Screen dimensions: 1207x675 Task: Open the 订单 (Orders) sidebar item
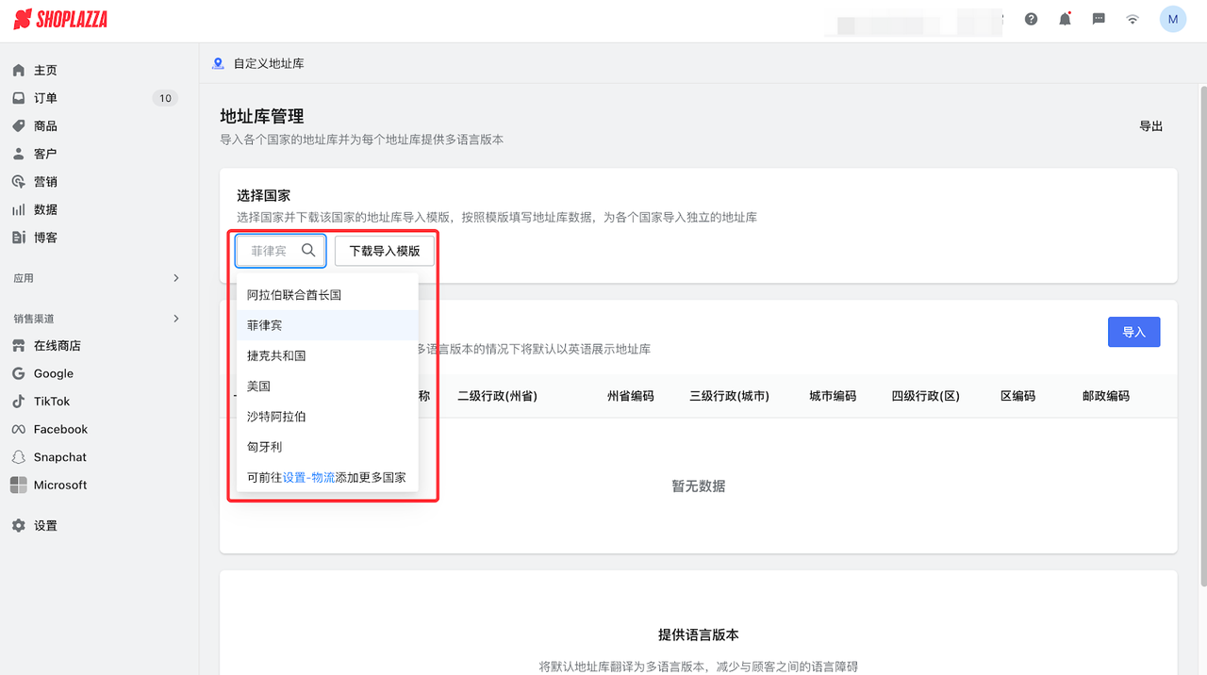pos(43,97)
